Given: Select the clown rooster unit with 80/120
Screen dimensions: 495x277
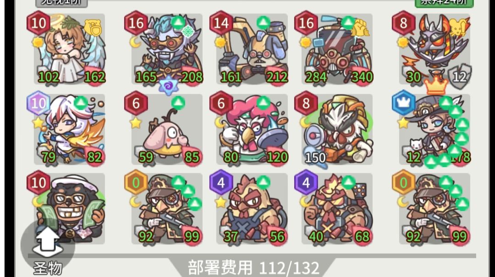Looking at the screenshot, I should 252,129.
